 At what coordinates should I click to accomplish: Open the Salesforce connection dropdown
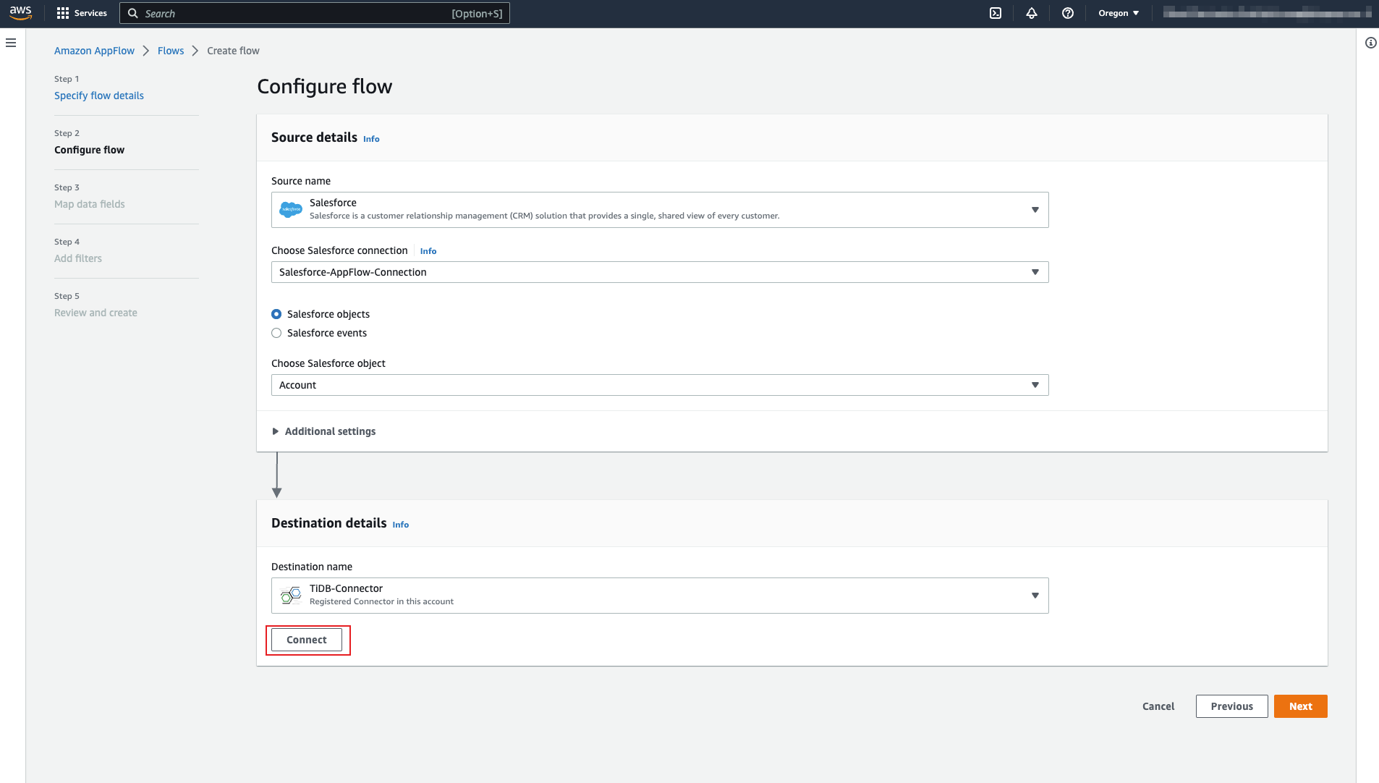659,272
